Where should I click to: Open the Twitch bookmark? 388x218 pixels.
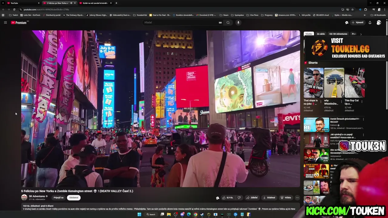click(x=13, y=15)
